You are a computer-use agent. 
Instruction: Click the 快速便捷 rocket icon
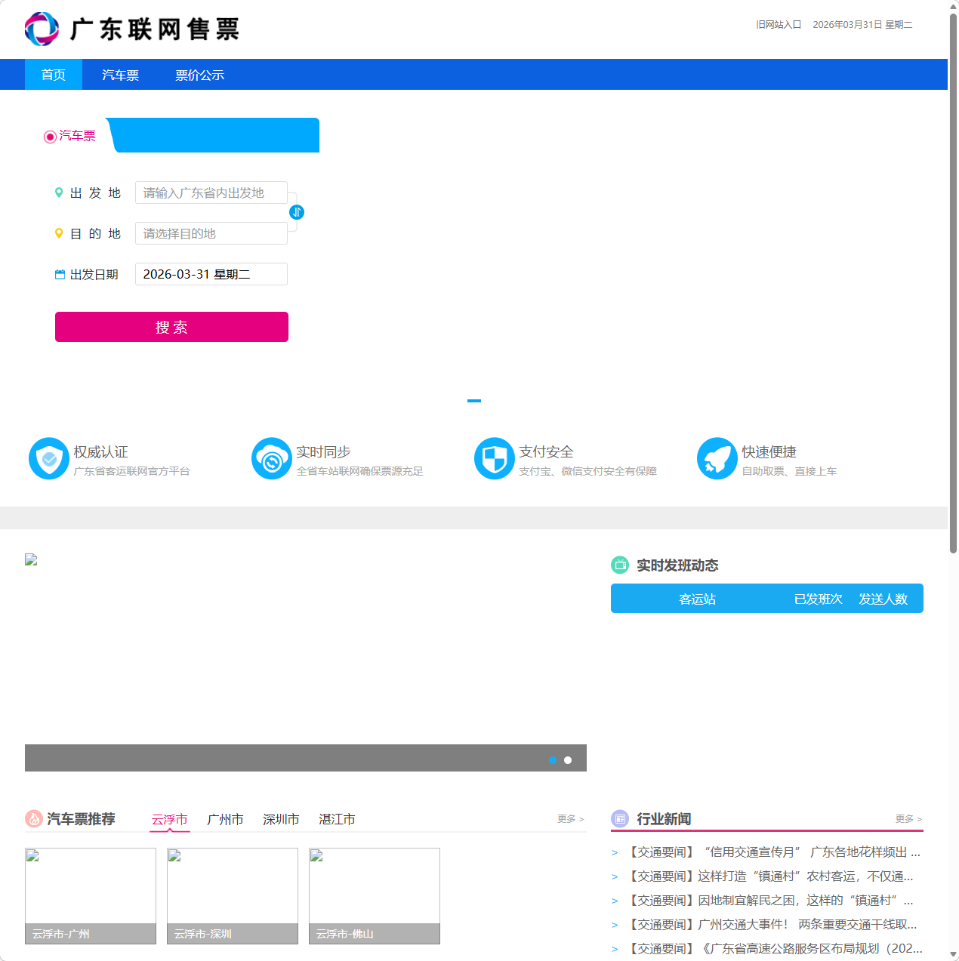point(717,458)
